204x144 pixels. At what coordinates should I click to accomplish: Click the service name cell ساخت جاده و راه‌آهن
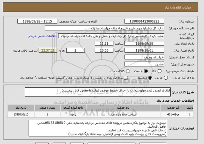click(123, 115)
